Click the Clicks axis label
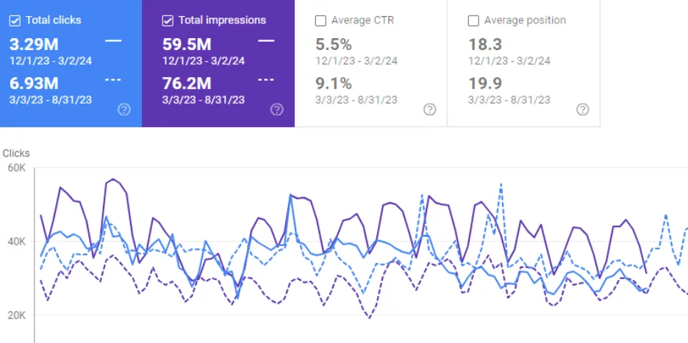This screenshot has height=343, width=688. 16,154
